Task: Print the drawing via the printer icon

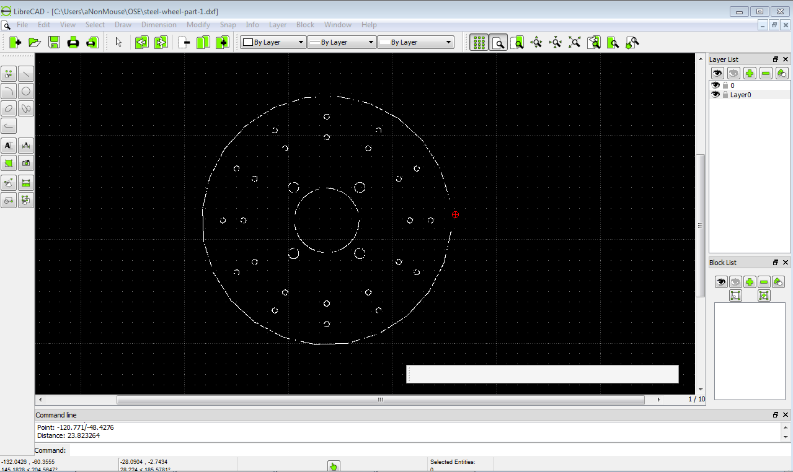Action: coord(73,42)
